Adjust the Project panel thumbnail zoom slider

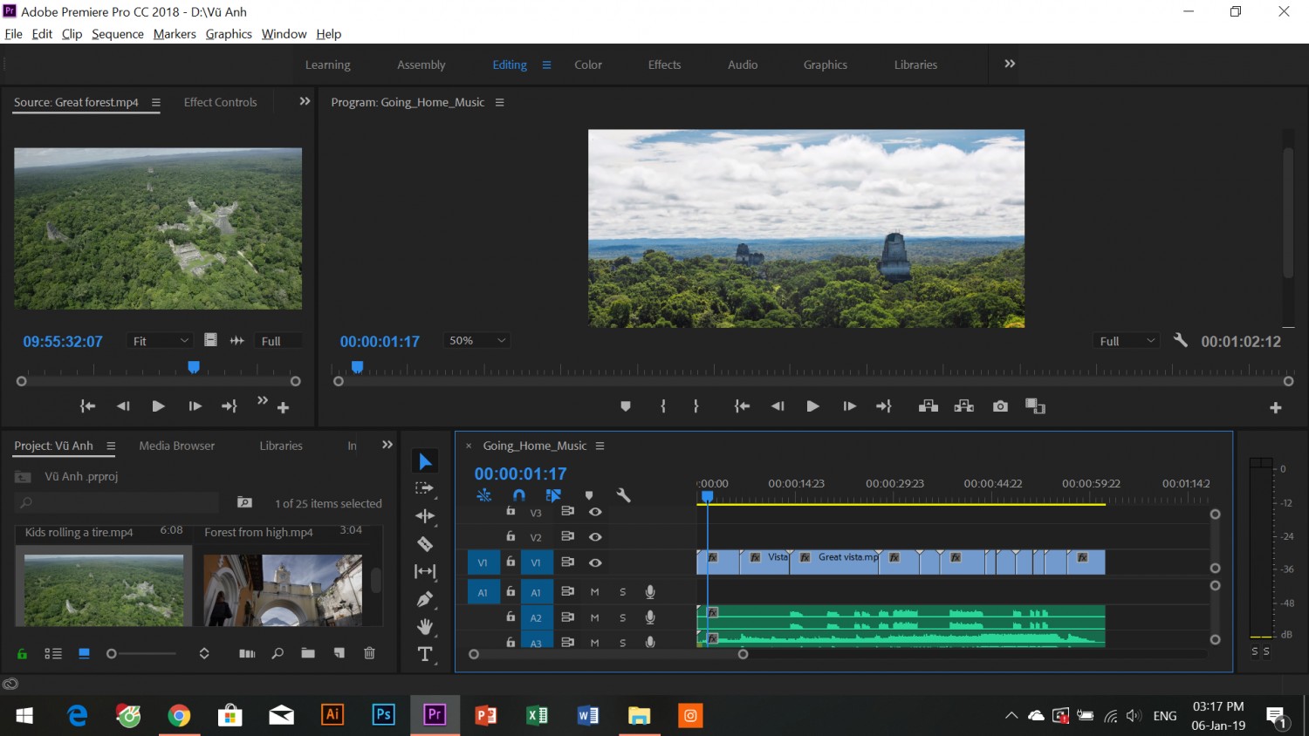coord(112,653)
